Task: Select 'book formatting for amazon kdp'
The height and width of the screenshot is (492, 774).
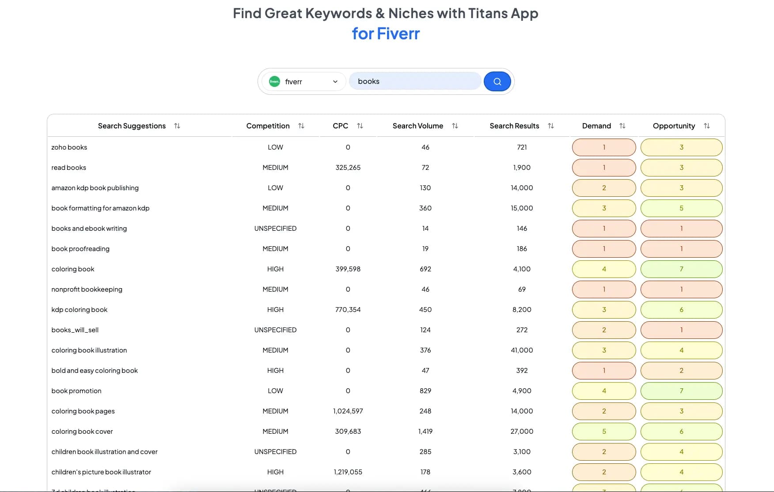Action: coord(100,208)
